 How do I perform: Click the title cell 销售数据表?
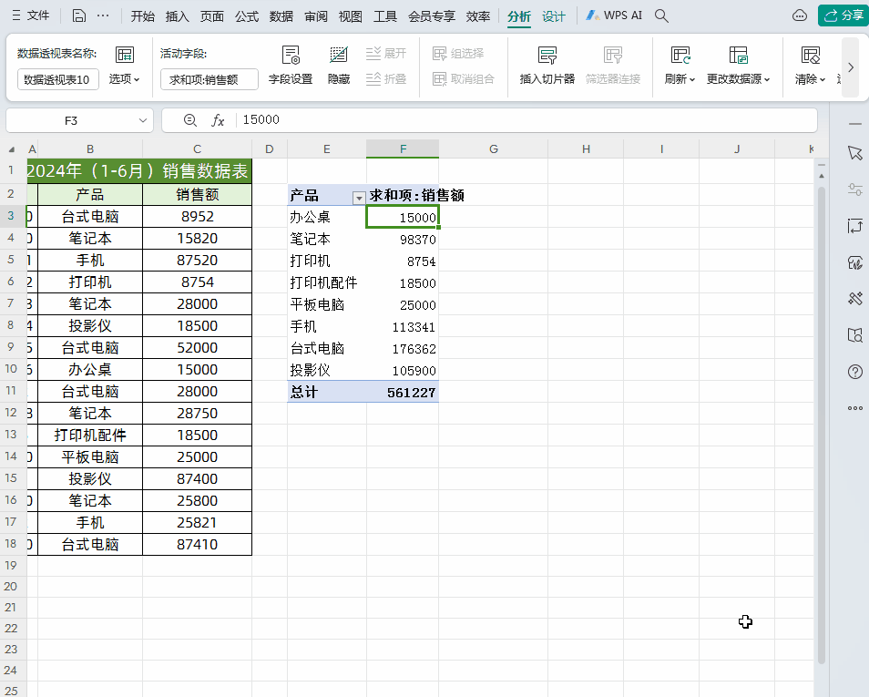point(139,170)
